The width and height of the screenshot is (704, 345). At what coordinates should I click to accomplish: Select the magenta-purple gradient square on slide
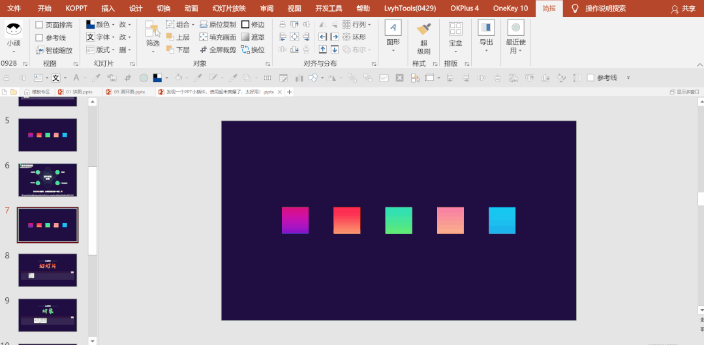click(295, 220)
